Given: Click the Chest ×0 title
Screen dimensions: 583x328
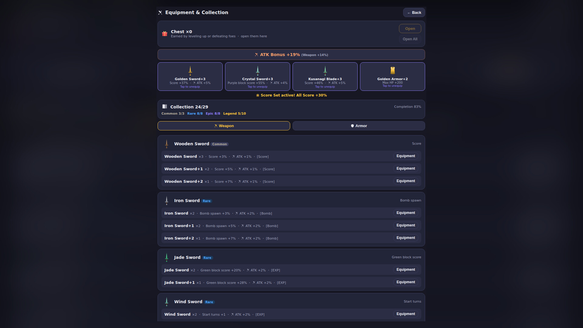Looking at the screenshot, I should [x=181, y=32].
